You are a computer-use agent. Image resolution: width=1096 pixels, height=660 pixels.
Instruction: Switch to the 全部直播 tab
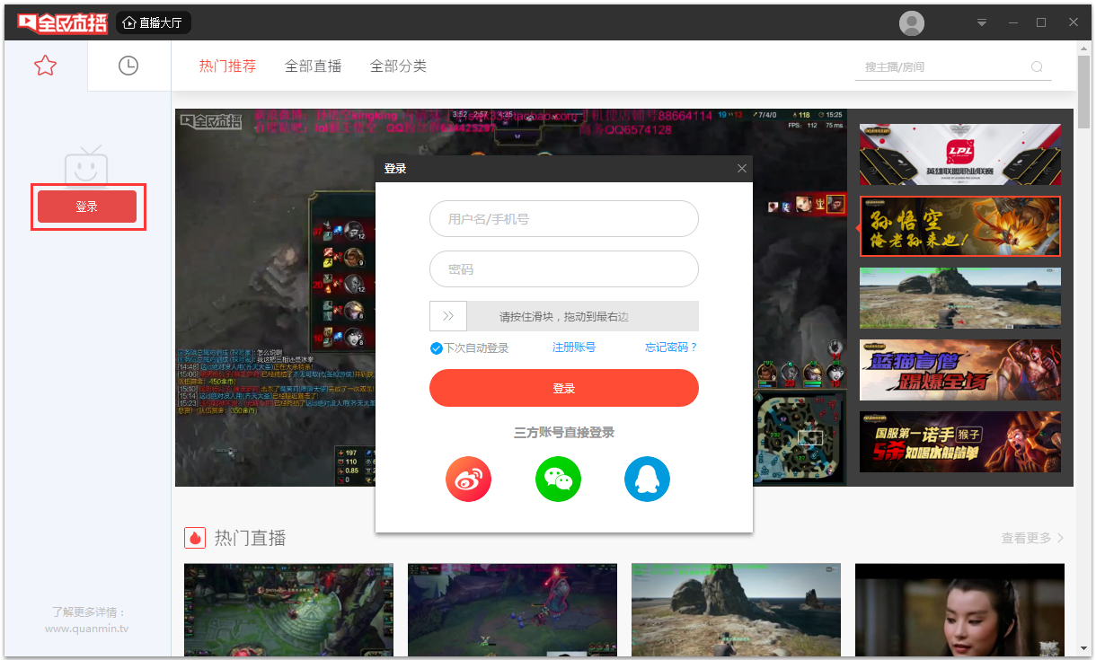click(x=313, y=66)
